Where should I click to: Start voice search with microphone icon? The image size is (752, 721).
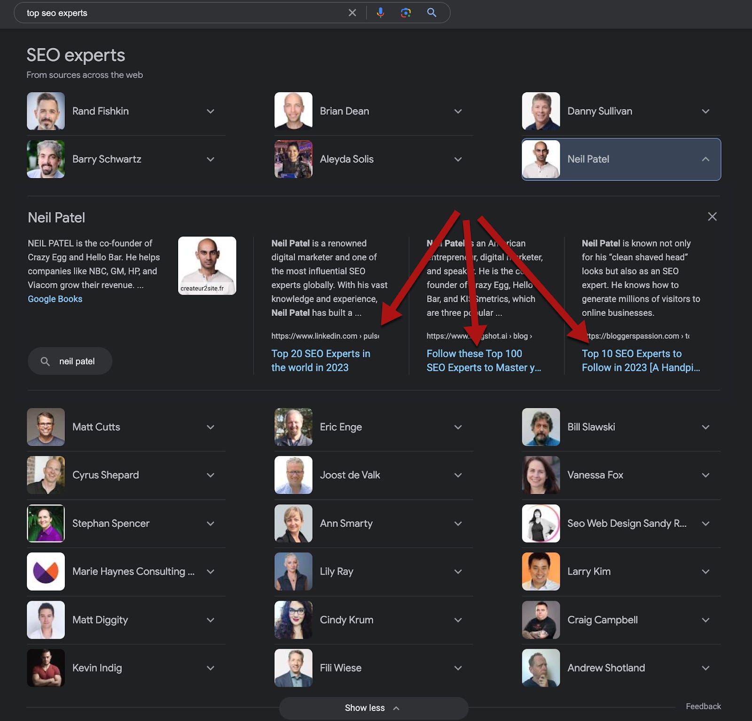[x=380, y=13]
